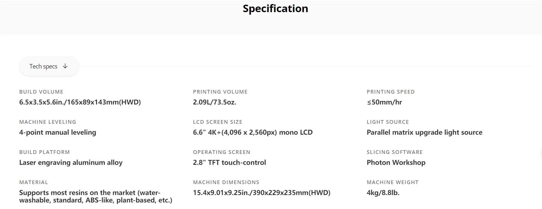This screenshot has height=209, width=542.
Task: Select the 4kg/8.8lb. machine weight value
Action: point(383,193)
